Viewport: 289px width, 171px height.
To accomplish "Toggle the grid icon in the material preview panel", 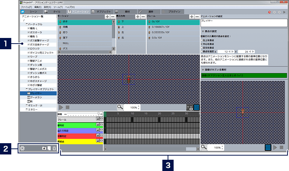I will click(x=268, y=147).
